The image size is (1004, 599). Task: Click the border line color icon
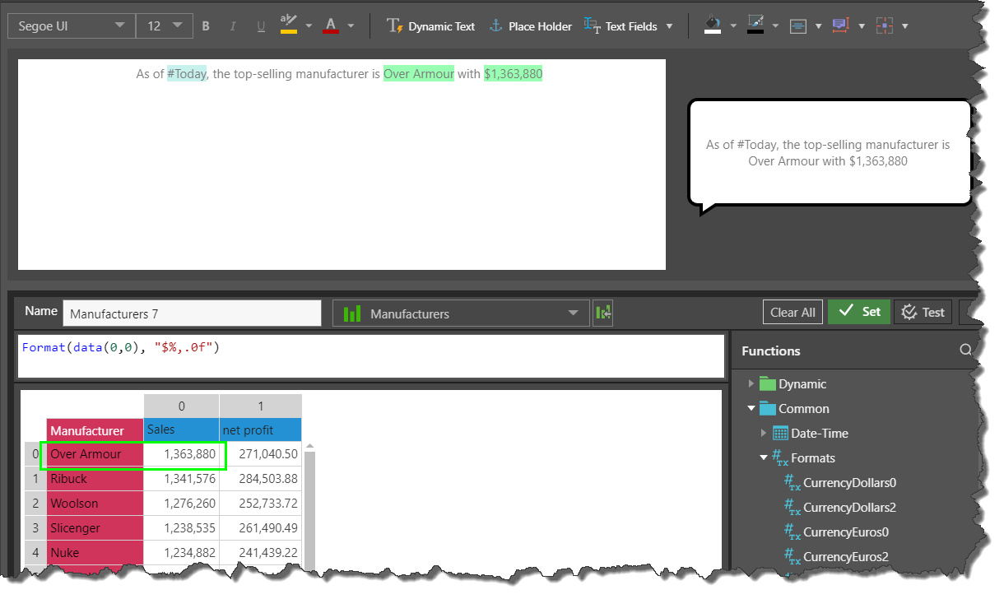coord(755,26)
